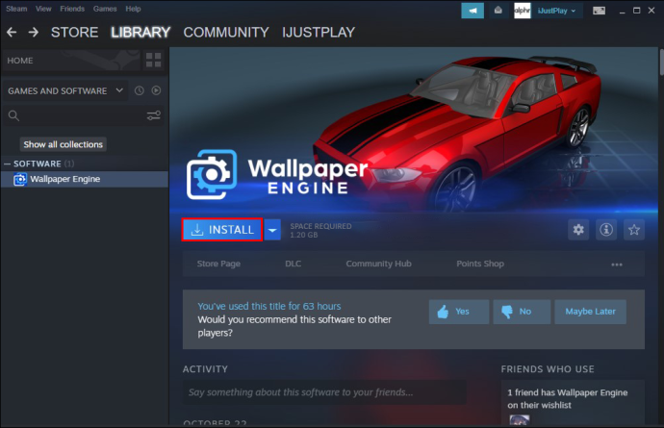Click the friend avatar thumbnail

520,419
